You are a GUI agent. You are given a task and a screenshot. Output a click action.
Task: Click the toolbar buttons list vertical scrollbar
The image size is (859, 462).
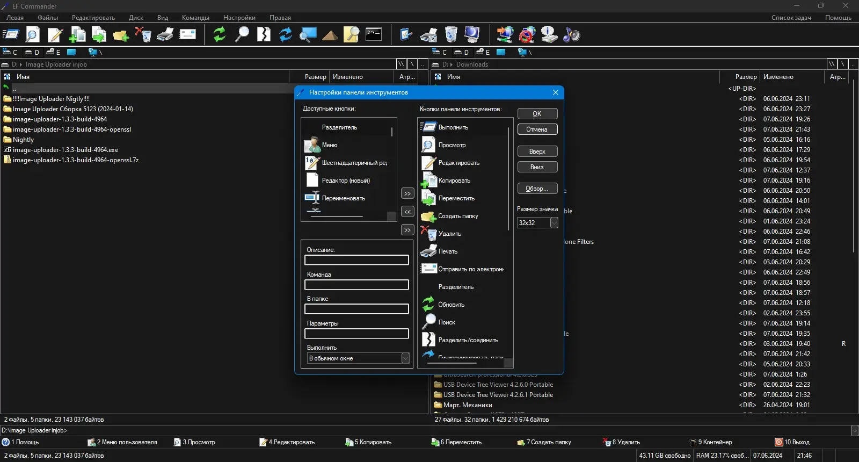point(508,178)
